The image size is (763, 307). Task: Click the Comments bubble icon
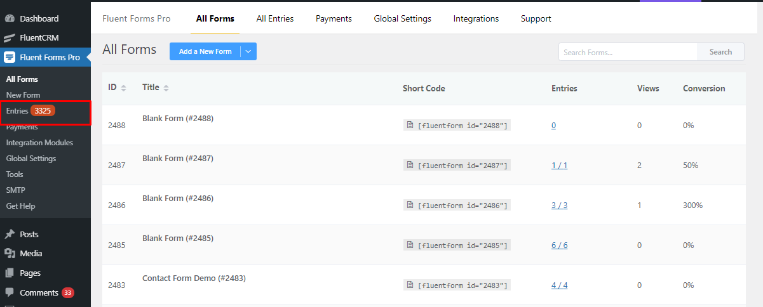10,292
